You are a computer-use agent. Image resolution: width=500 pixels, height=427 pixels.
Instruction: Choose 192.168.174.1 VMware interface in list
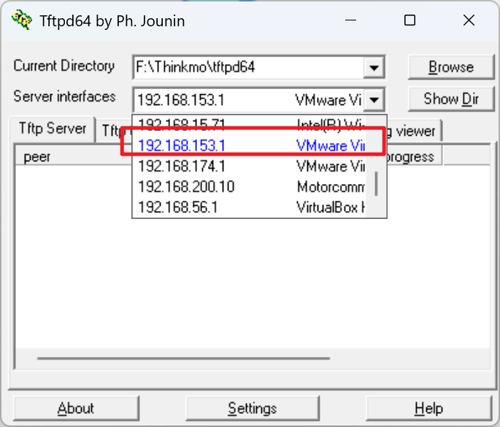[x=249, y=166]
